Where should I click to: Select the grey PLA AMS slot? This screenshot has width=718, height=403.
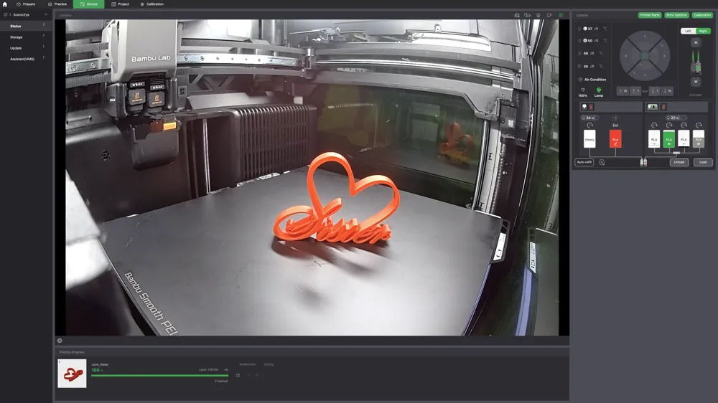pos(699,138)
